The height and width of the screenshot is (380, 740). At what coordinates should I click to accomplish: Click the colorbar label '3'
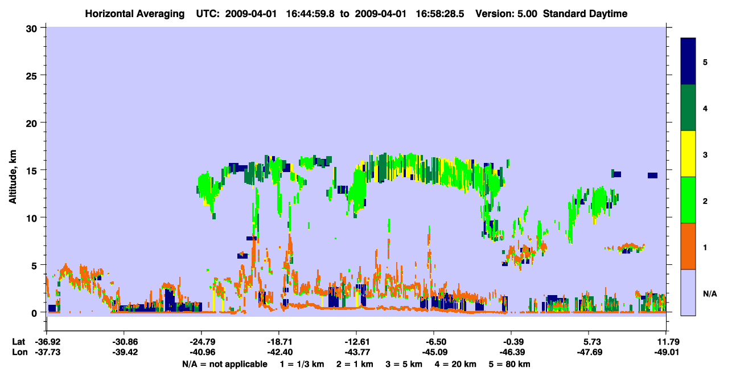point(705,154)
